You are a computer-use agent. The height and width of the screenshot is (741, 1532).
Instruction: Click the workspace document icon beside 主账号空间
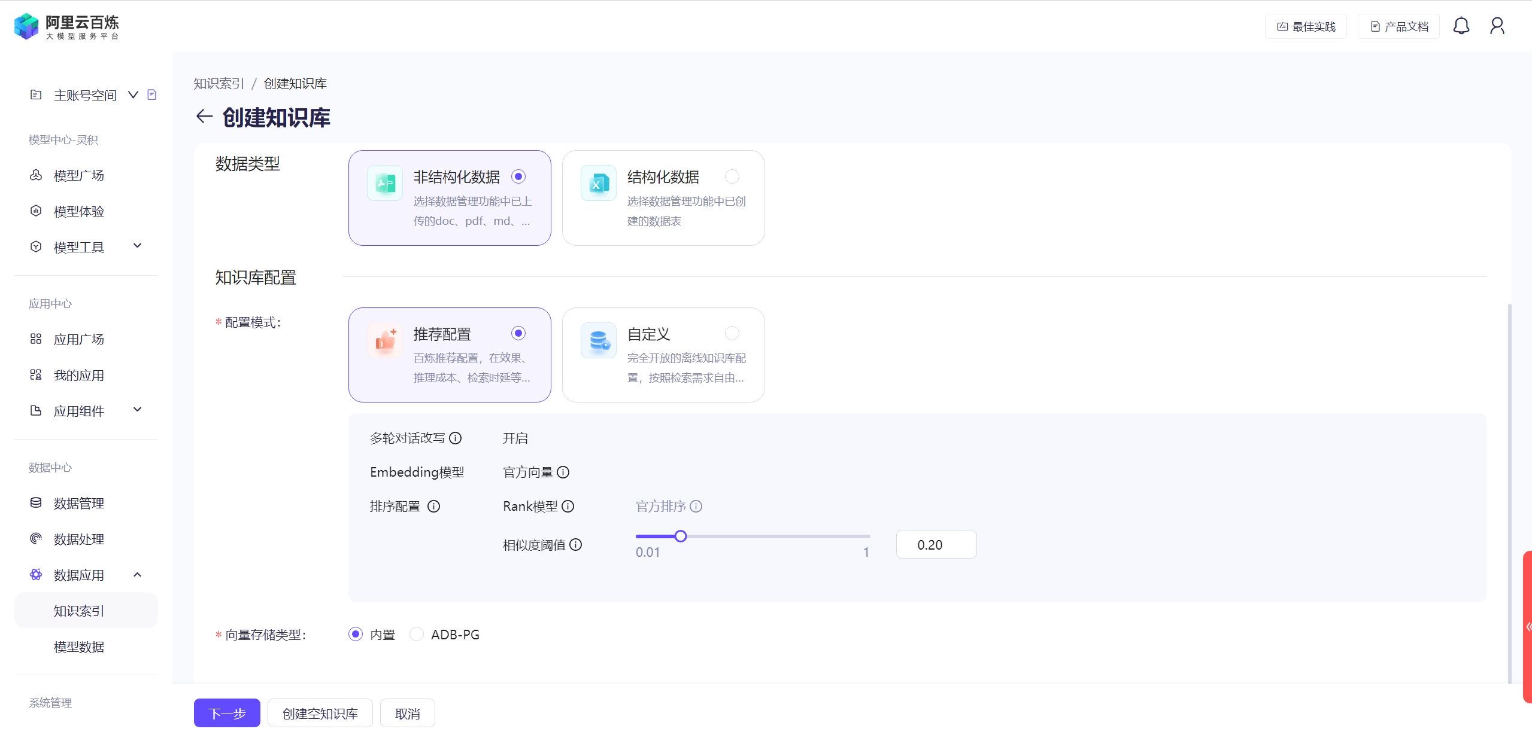click(152, 94)
